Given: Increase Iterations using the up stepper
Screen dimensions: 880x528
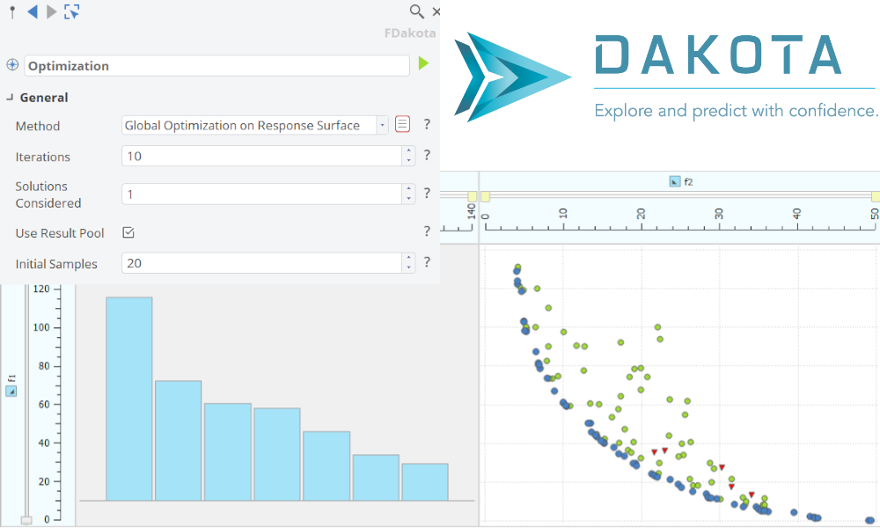Looking at the screenshot, I should [x=407, y=151].
